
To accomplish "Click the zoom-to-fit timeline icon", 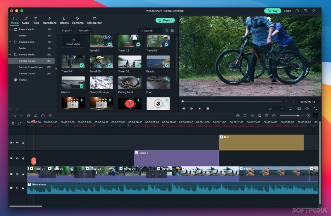I will pos(267,116).
